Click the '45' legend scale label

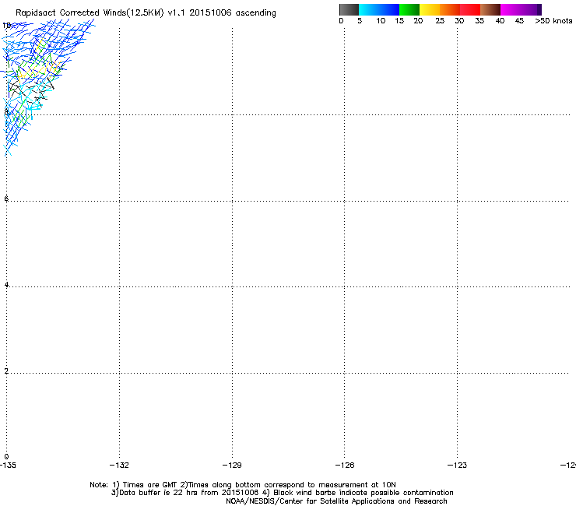[519, 21]
